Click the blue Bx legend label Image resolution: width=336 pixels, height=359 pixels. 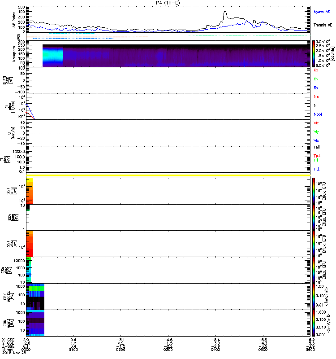tap(316, 88)
